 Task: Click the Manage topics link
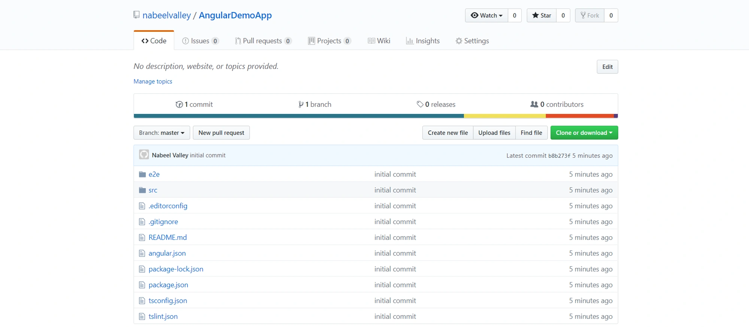click(153, 81)
